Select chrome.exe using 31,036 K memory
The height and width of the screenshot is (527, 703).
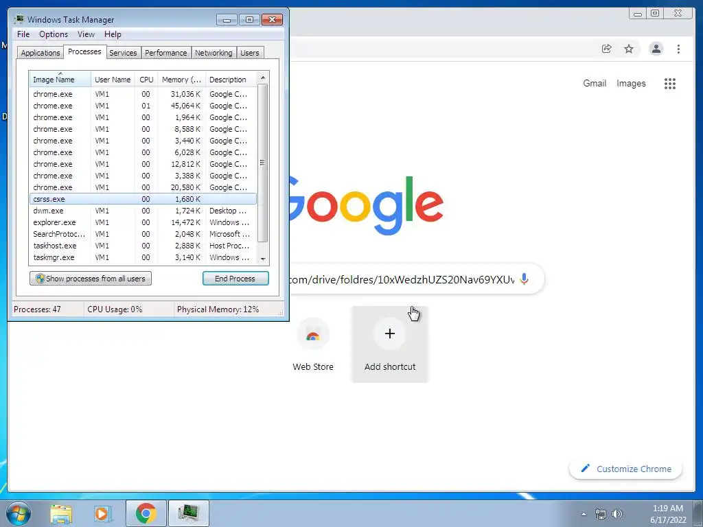tap(143, 94)
